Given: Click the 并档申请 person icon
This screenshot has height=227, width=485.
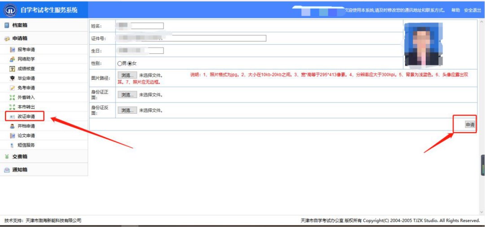Looking at the screenshot, I should point(13,126).
